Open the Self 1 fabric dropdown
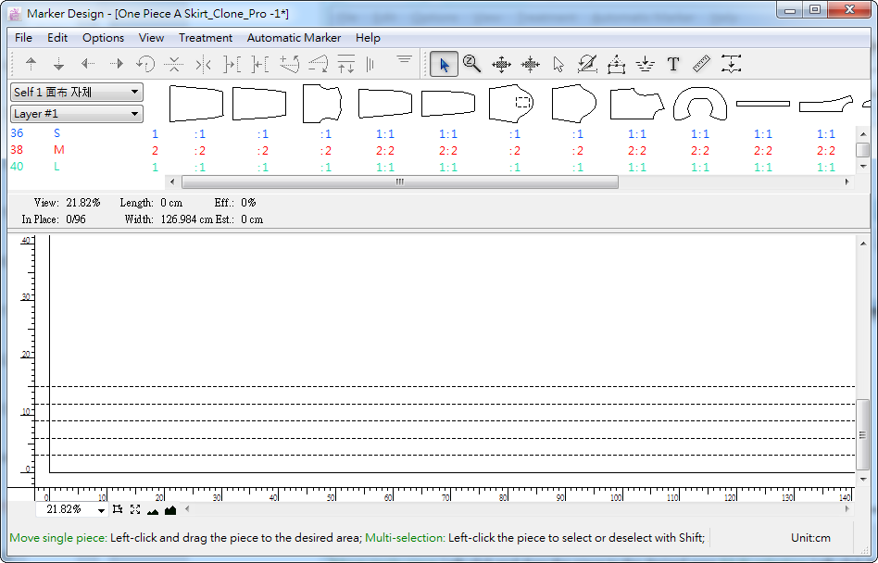Viewport: 878px width, 563px height. (x=76, y=92)
